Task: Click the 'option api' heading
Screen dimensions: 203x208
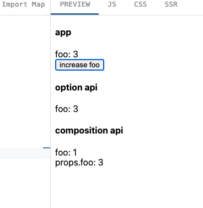Action: (x=76, y=88)
